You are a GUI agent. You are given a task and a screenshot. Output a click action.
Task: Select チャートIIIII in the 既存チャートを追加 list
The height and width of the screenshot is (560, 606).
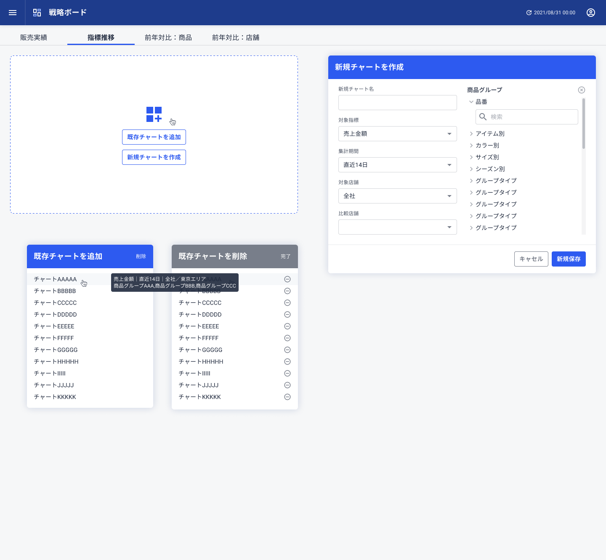pos(90,373)
